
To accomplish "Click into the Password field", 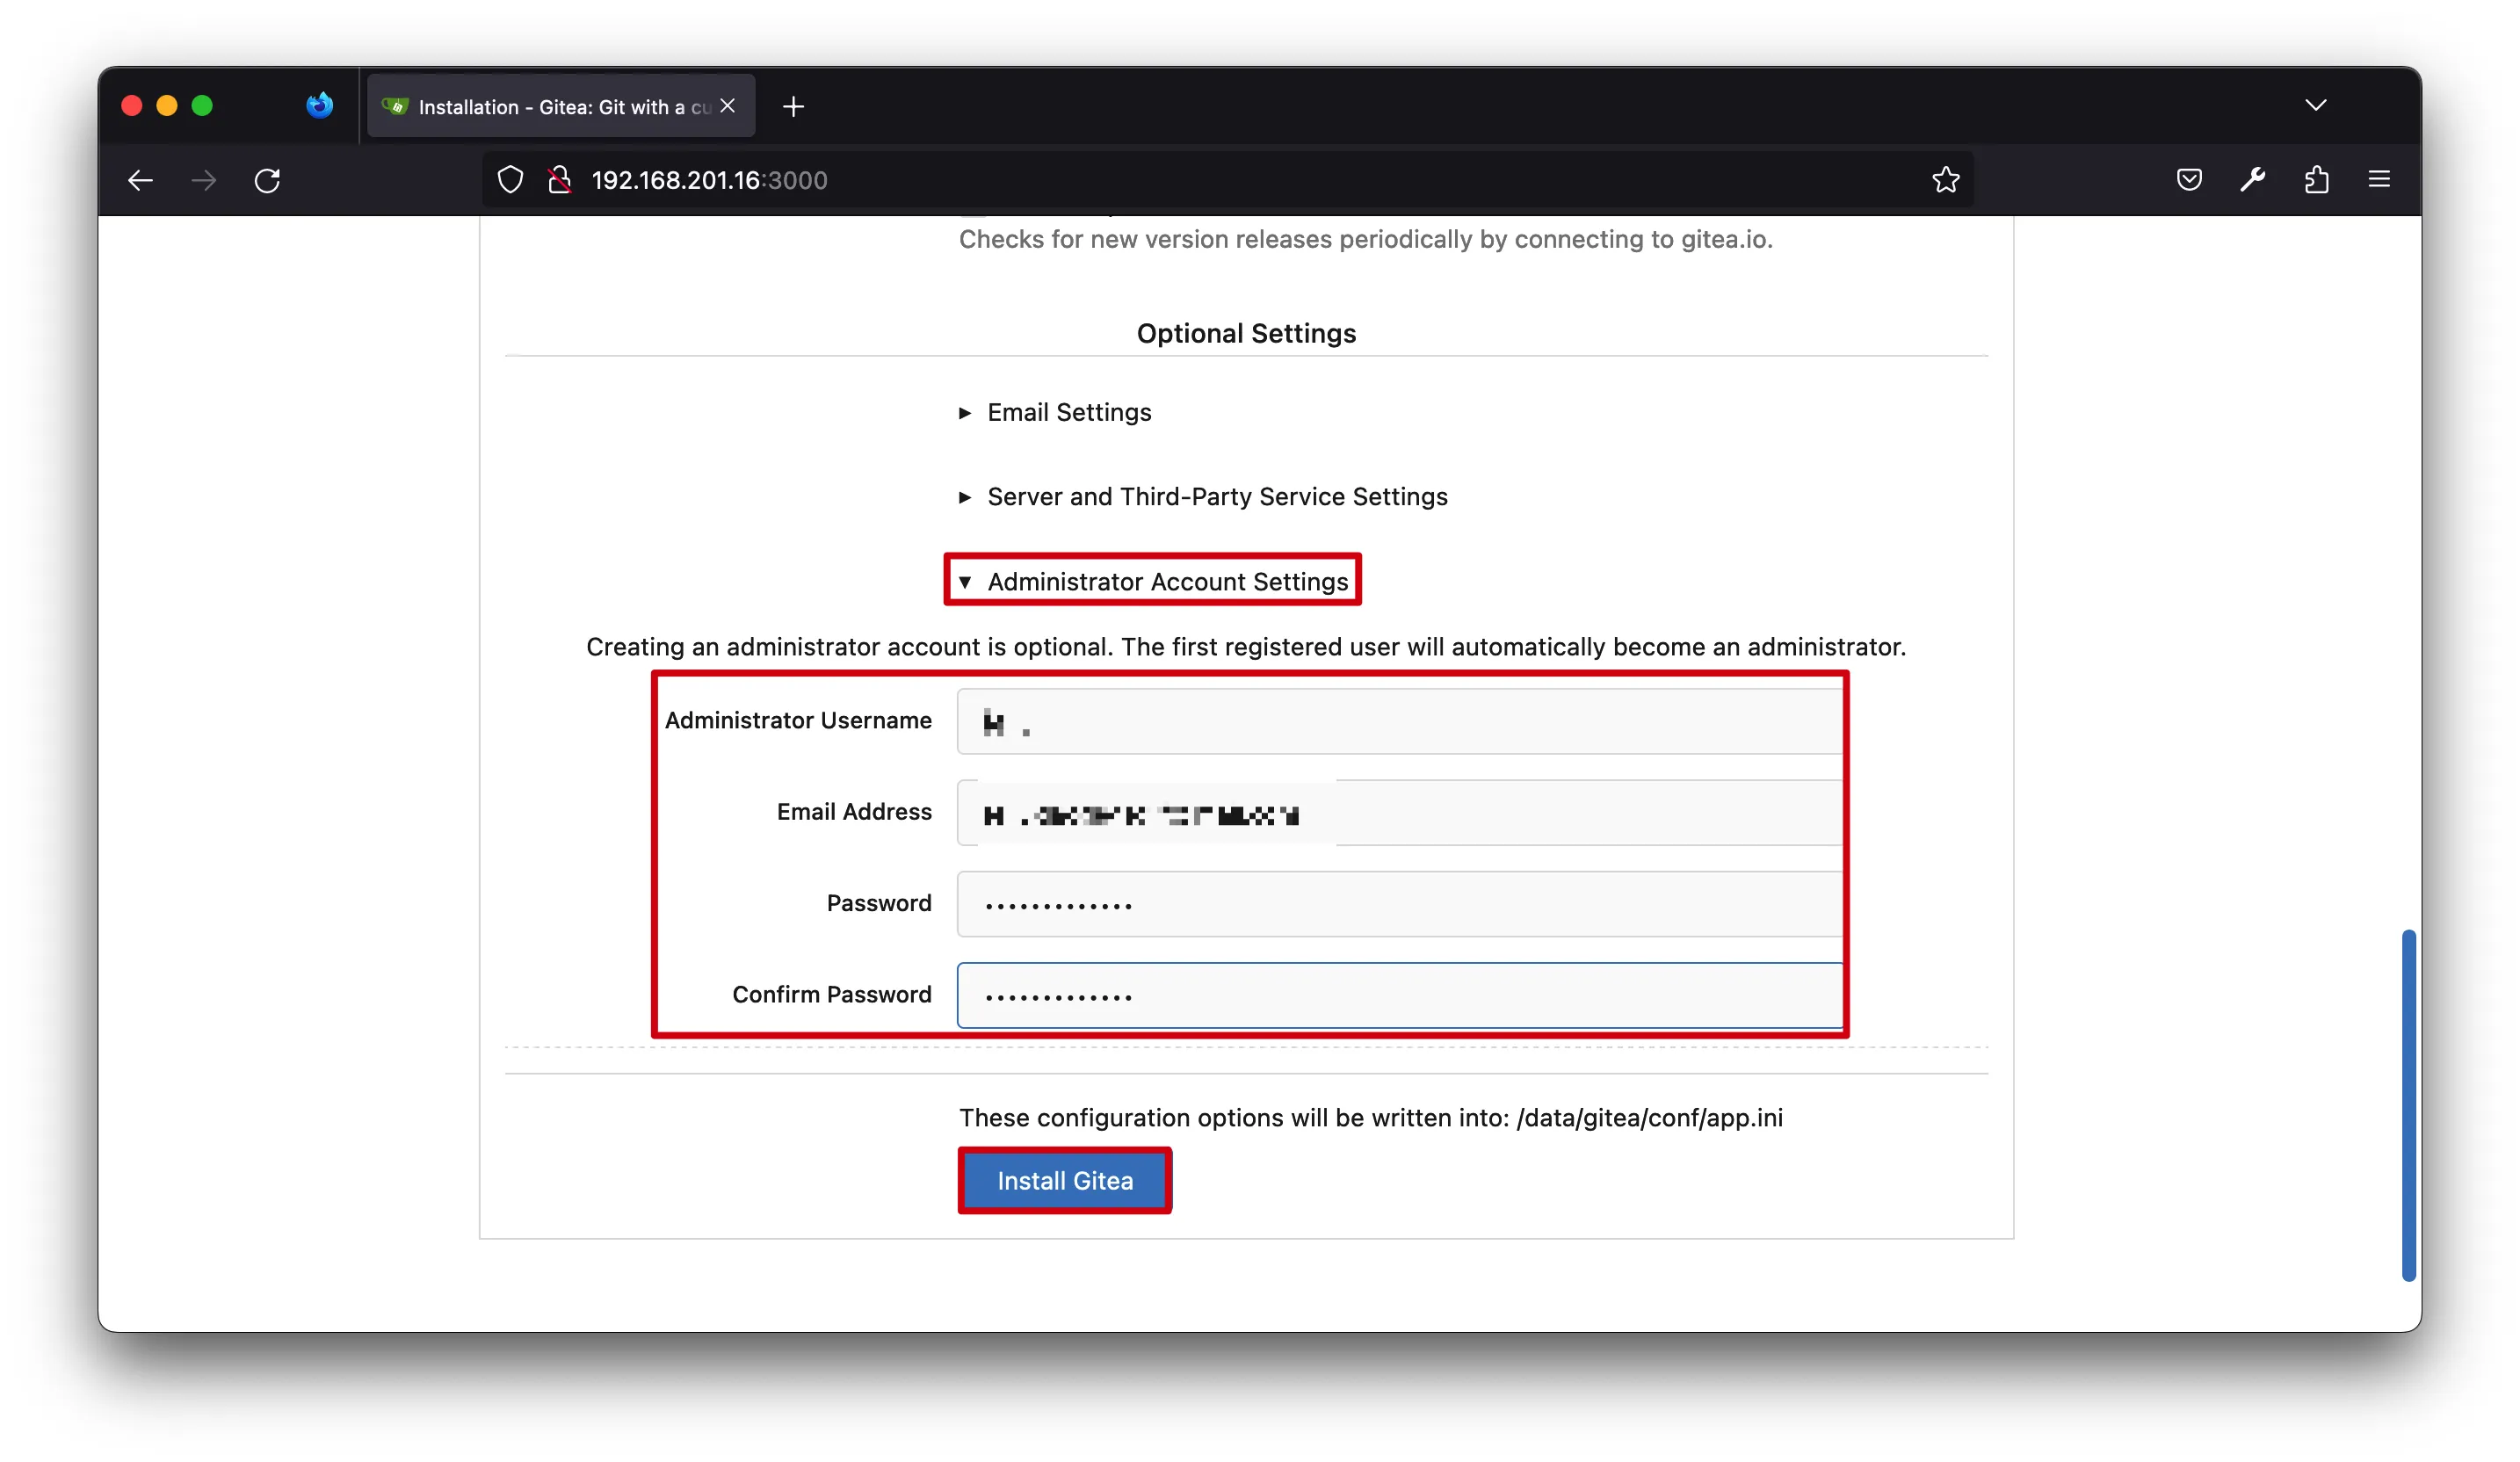I will tap(1399, 904).
